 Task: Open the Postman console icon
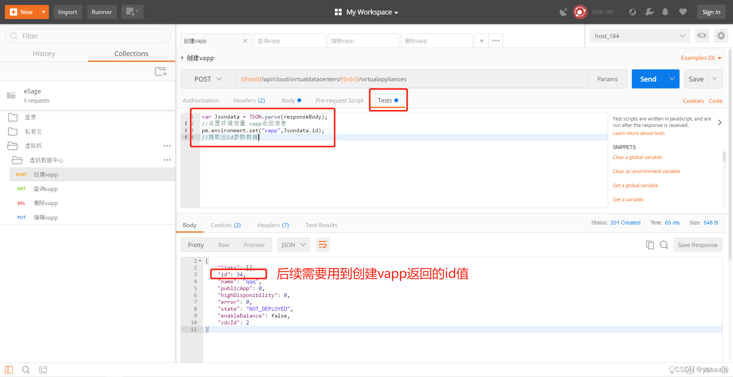[43, 370]
